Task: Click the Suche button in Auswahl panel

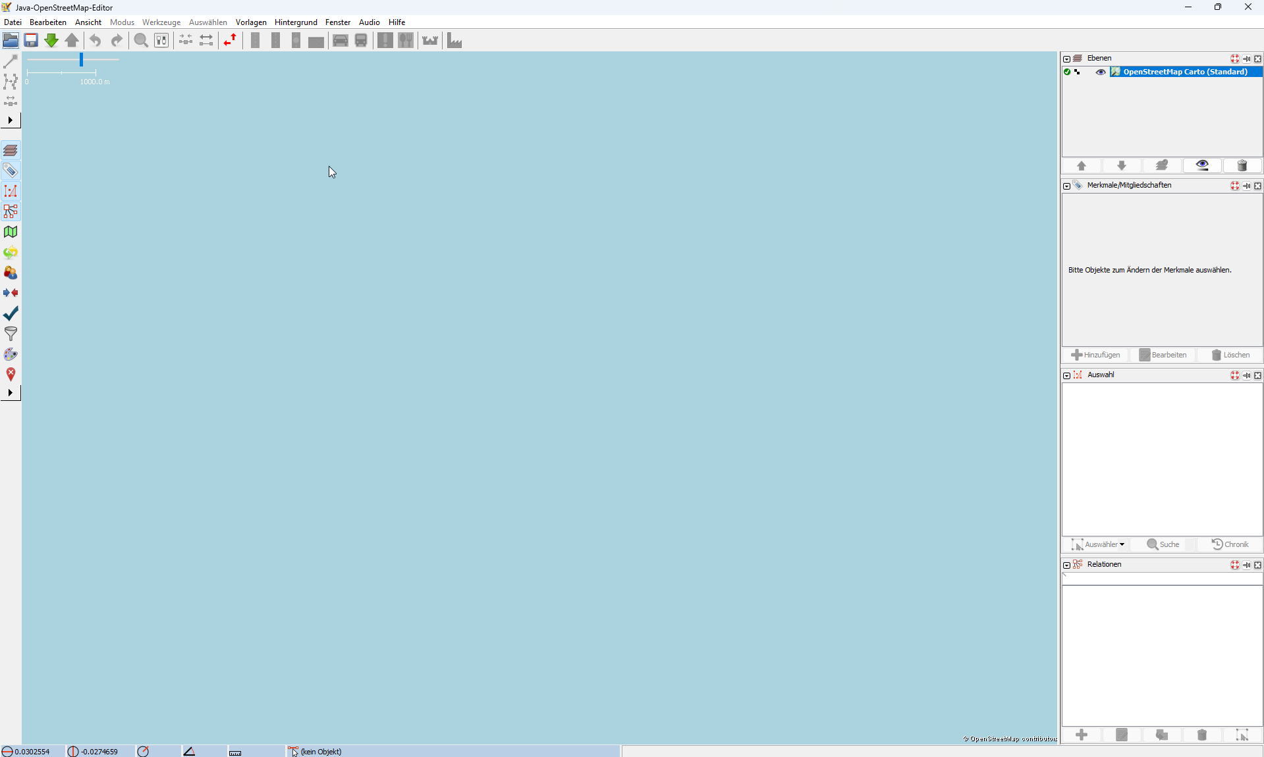Action: [x=1163, y=544]
